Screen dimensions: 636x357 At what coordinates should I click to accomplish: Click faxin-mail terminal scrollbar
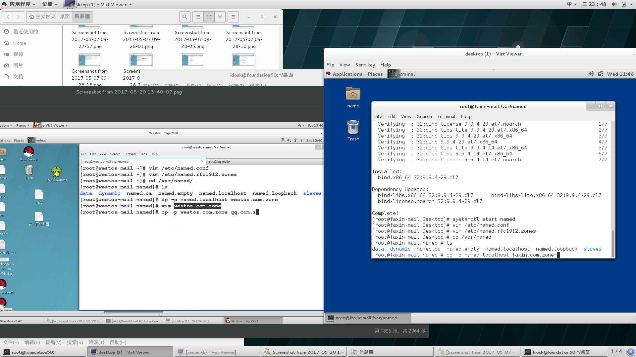[x=613, y=243]
